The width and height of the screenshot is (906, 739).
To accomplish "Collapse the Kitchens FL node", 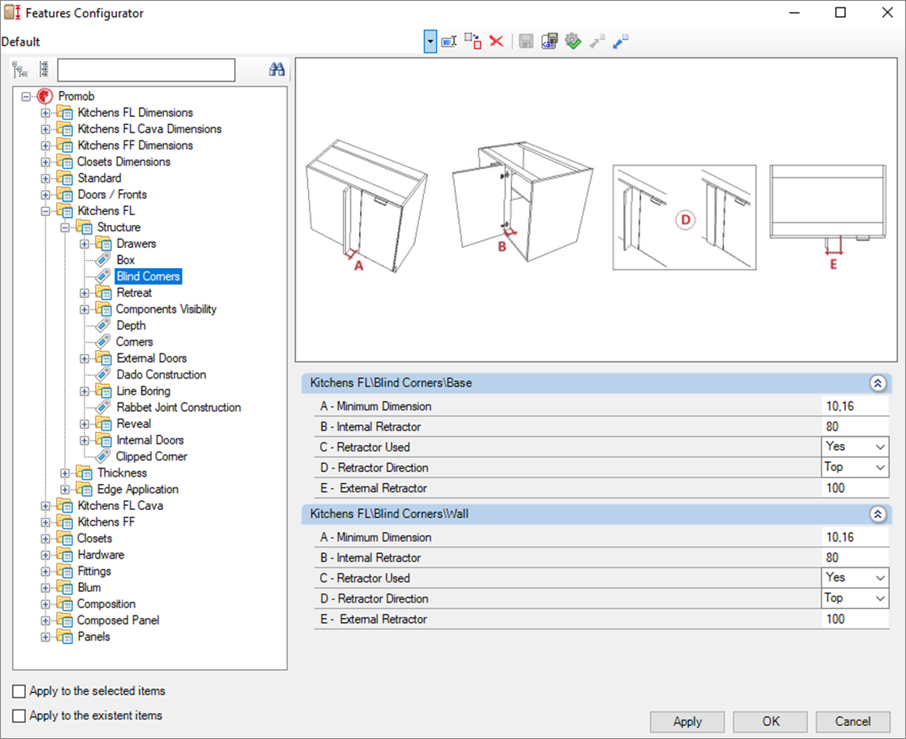I will 45,211.
